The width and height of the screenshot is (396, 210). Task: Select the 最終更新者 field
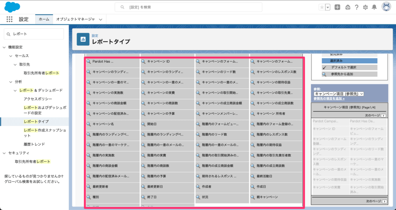pyautogui.click(x=113, y=187)
